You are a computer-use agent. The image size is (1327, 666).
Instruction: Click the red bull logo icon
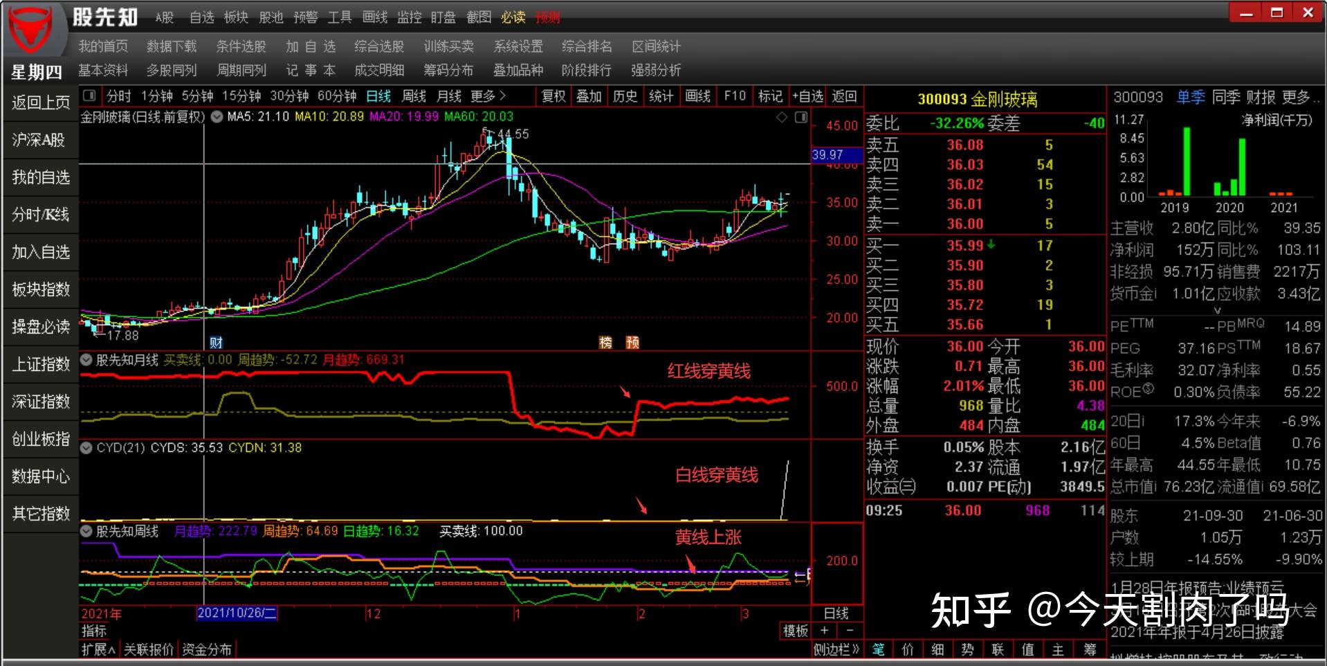tap(30, 29)
